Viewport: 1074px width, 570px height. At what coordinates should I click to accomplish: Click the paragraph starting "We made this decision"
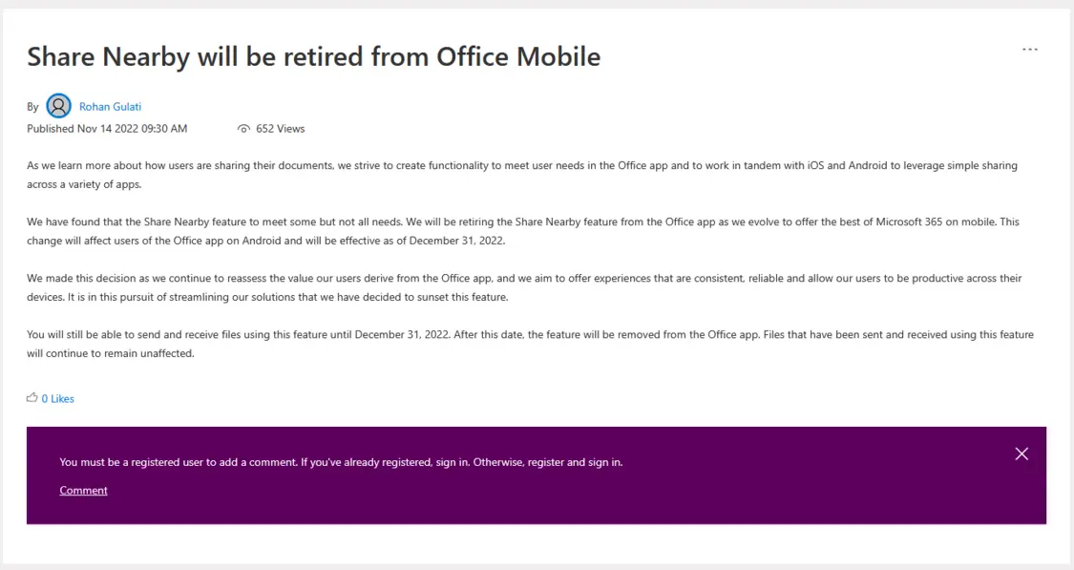[524, 287]
